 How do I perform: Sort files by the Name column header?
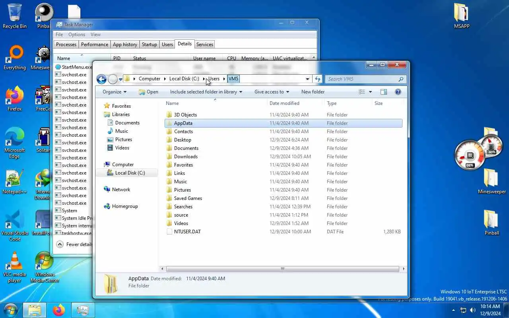point(215,103)
